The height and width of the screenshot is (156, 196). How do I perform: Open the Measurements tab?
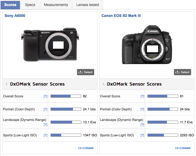point(56,5)
